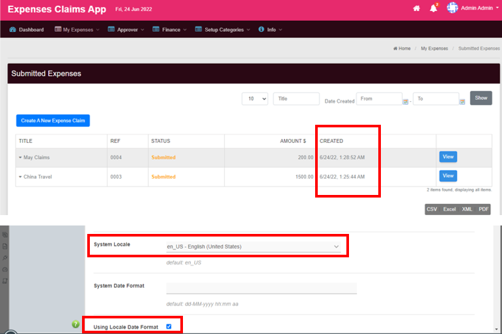Screen dimensions: 502x334
Task: View the May Claims expense
Action: [x=448, y=157]
